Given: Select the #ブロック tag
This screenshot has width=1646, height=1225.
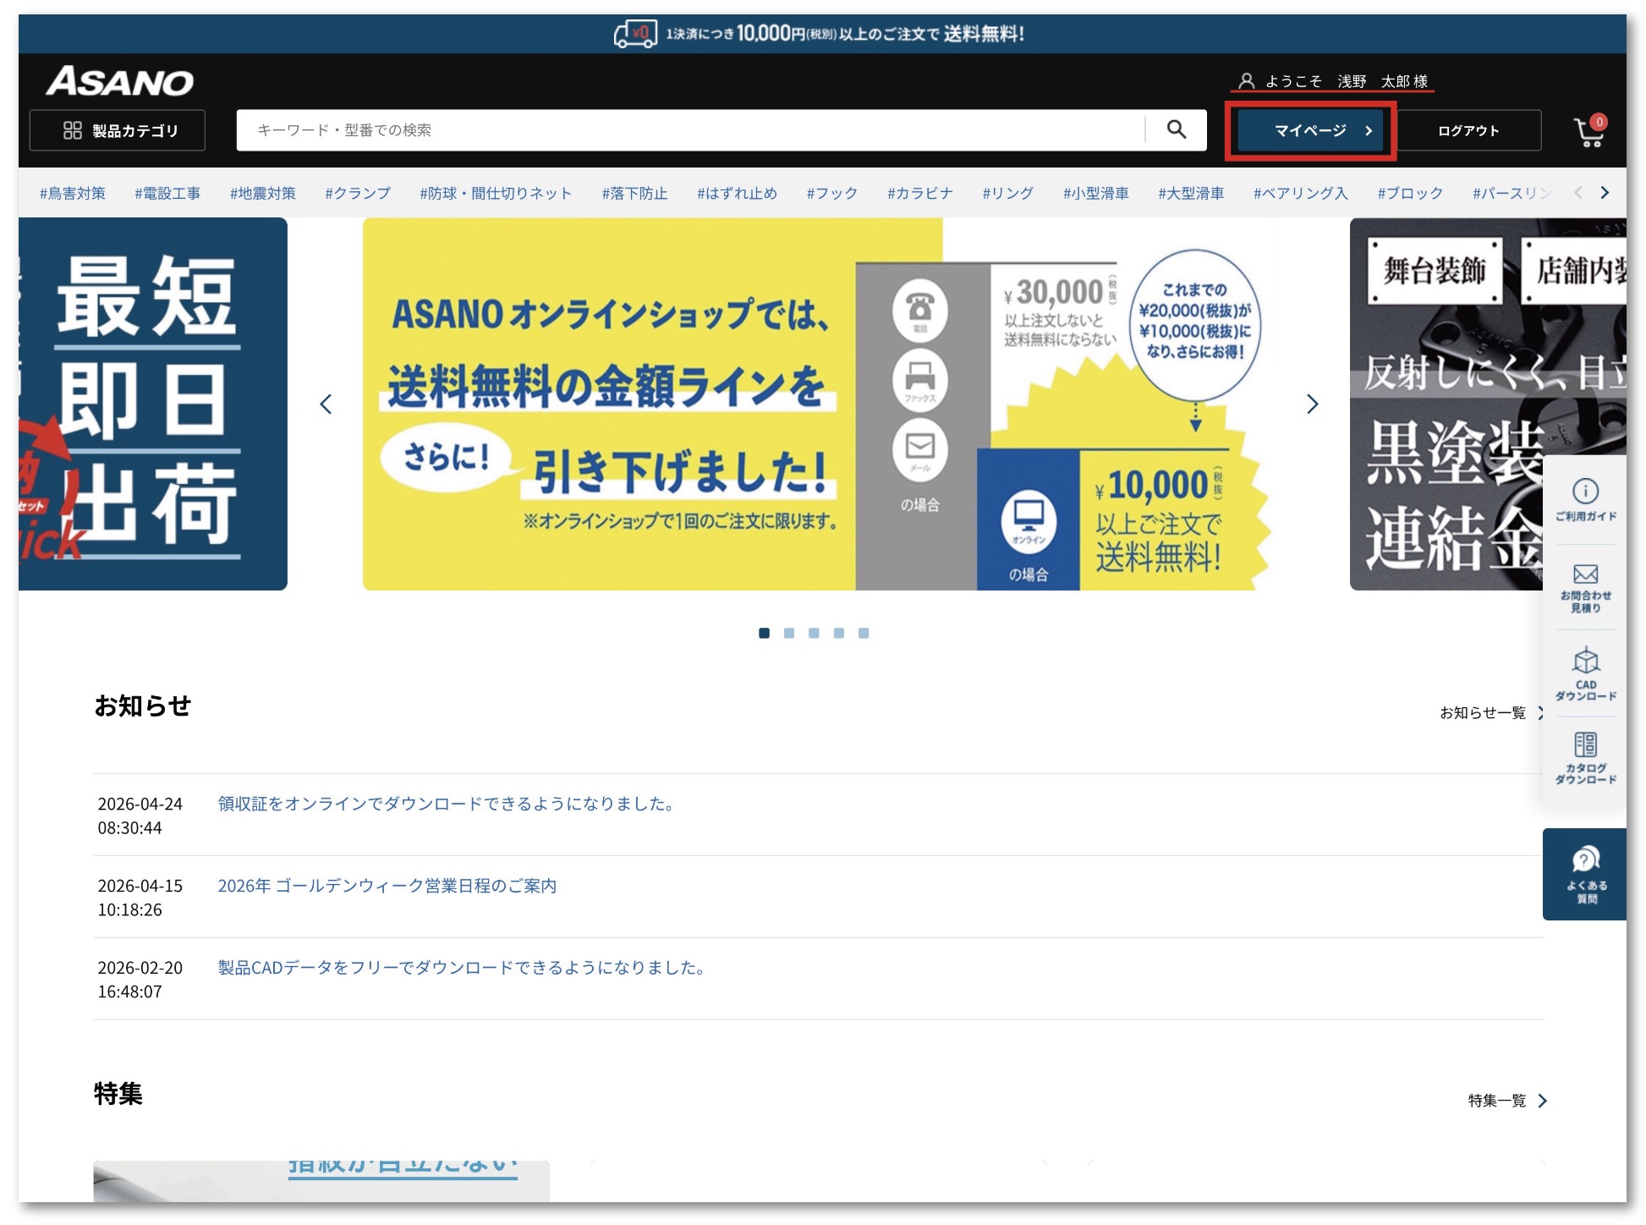Looking at the screenshot, I should [1410, 193].
